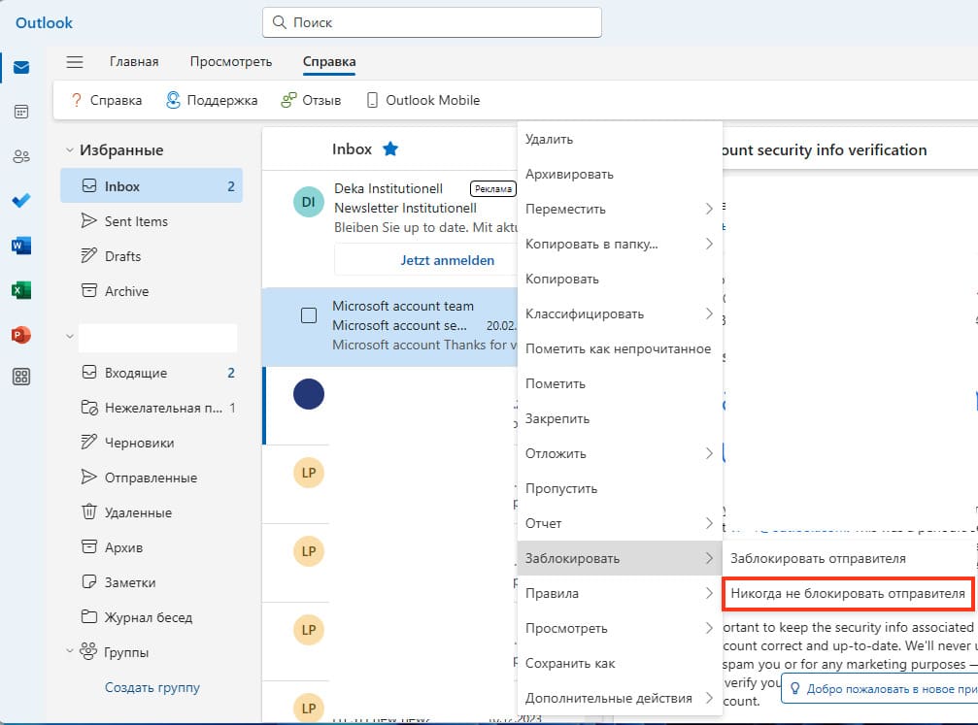Open the Удаленные folder
This screenshot has width=978, height=725.
click(152, 511)
